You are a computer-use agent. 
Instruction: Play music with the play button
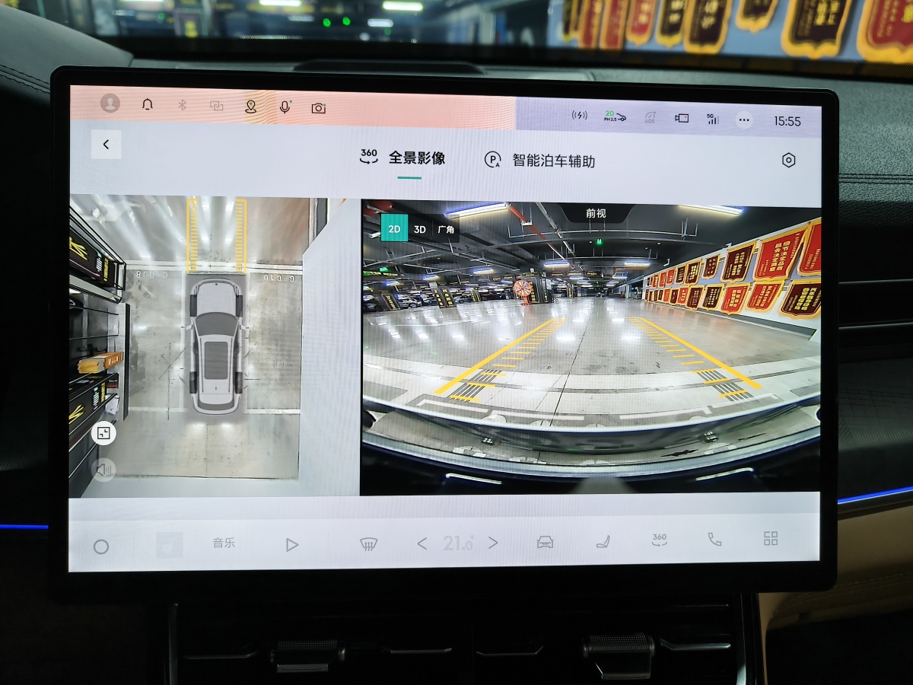click(292, 545)
